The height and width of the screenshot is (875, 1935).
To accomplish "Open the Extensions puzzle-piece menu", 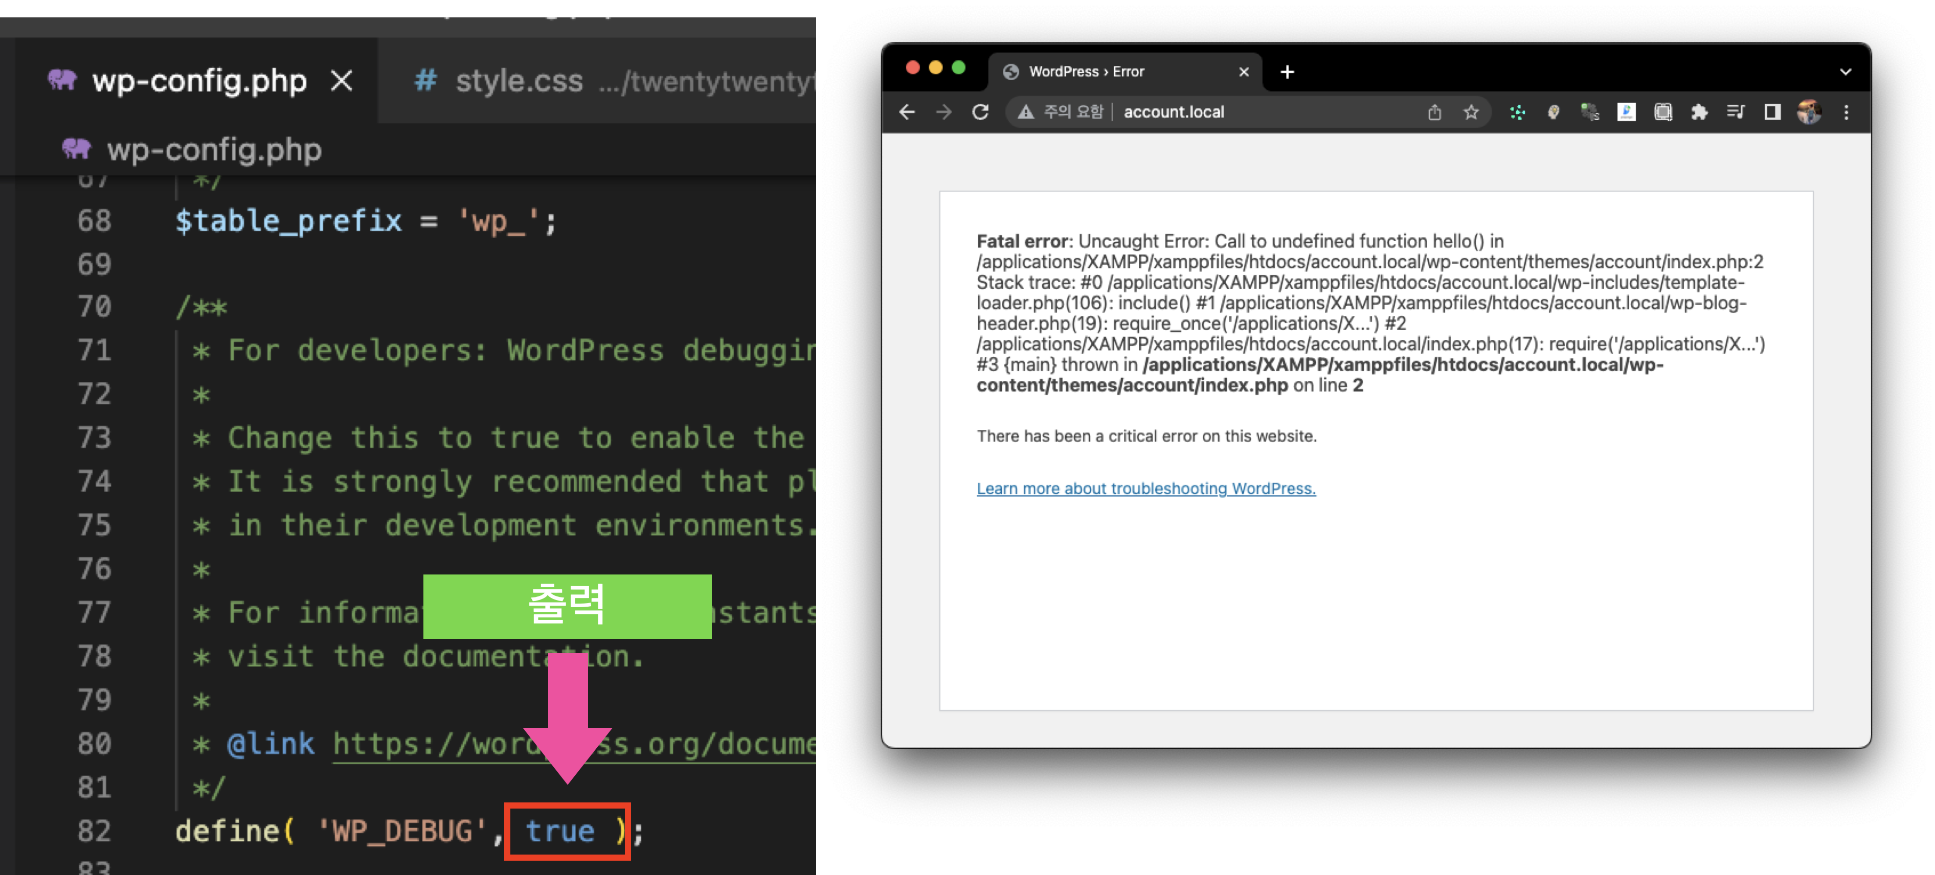I will 1699,112.
